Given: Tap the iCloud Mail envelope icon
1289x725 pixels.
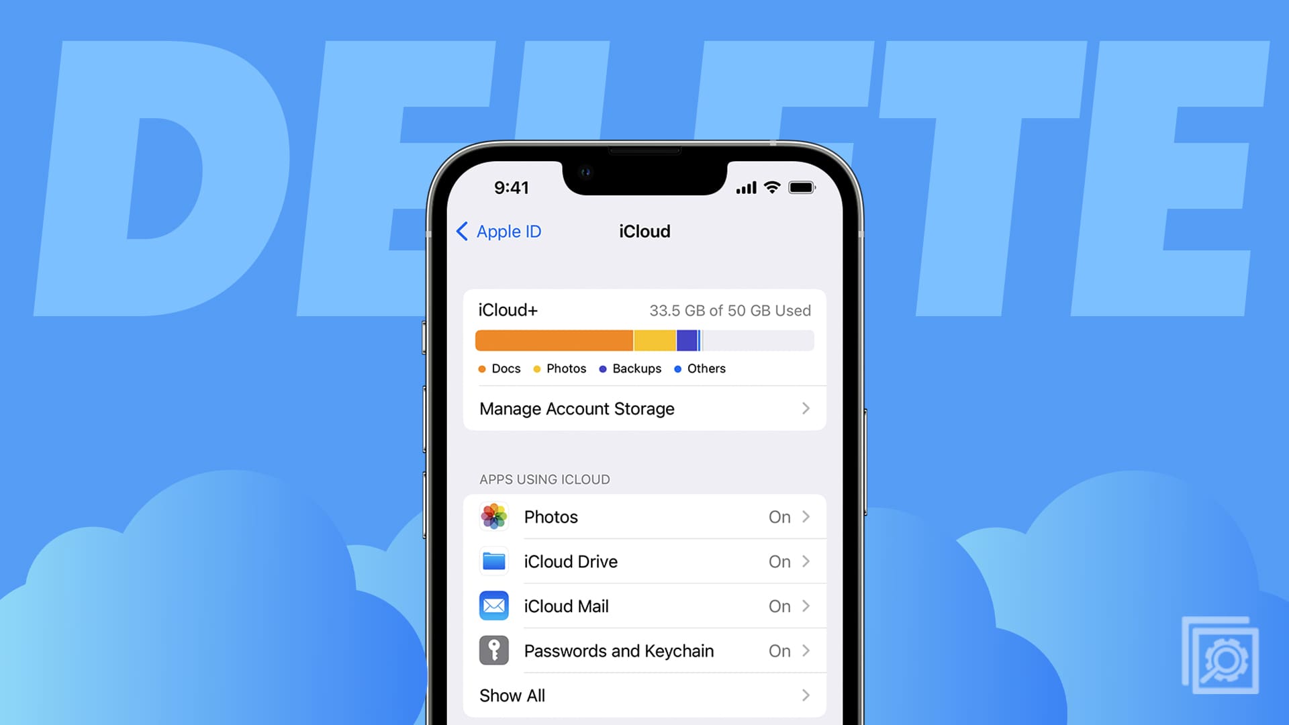Looking at the screenshot, I should [495, 606].
